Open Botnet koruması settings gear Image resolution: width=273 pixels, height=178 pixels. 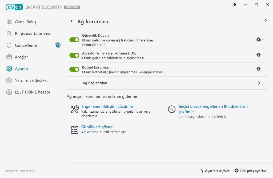tap(258, 69)
